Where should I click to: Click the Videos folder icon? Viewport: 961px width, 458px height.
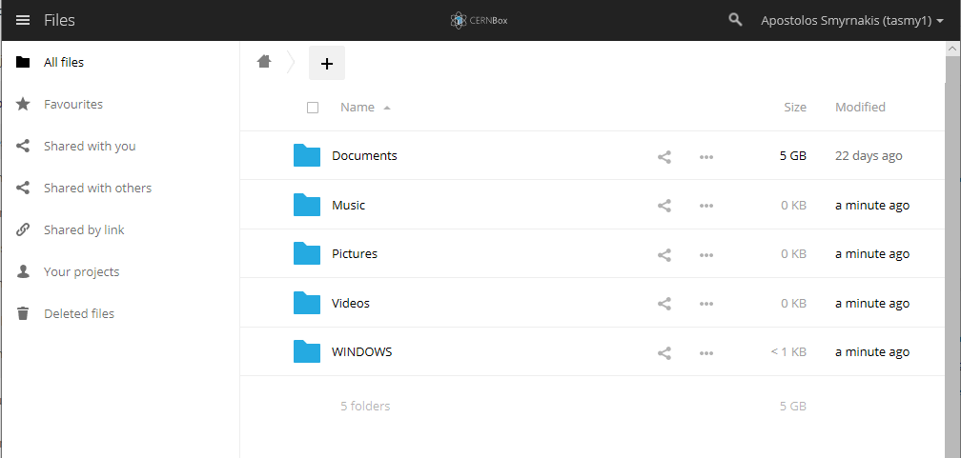click(307, 303)
